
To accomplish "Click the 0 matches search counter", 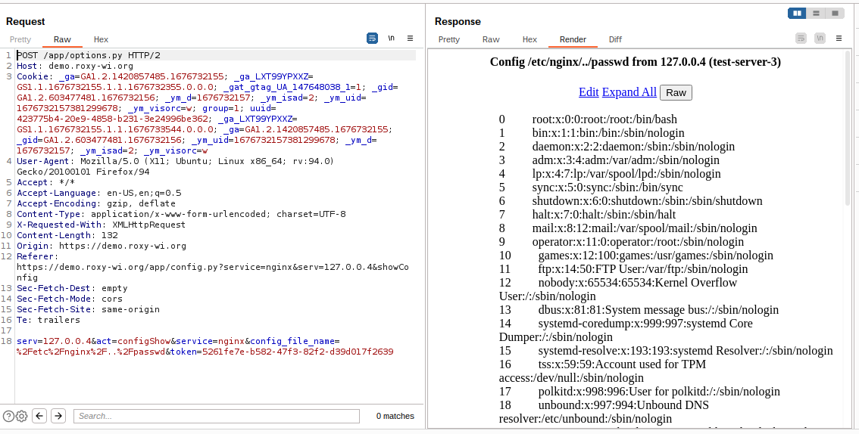I will (395, 416).
